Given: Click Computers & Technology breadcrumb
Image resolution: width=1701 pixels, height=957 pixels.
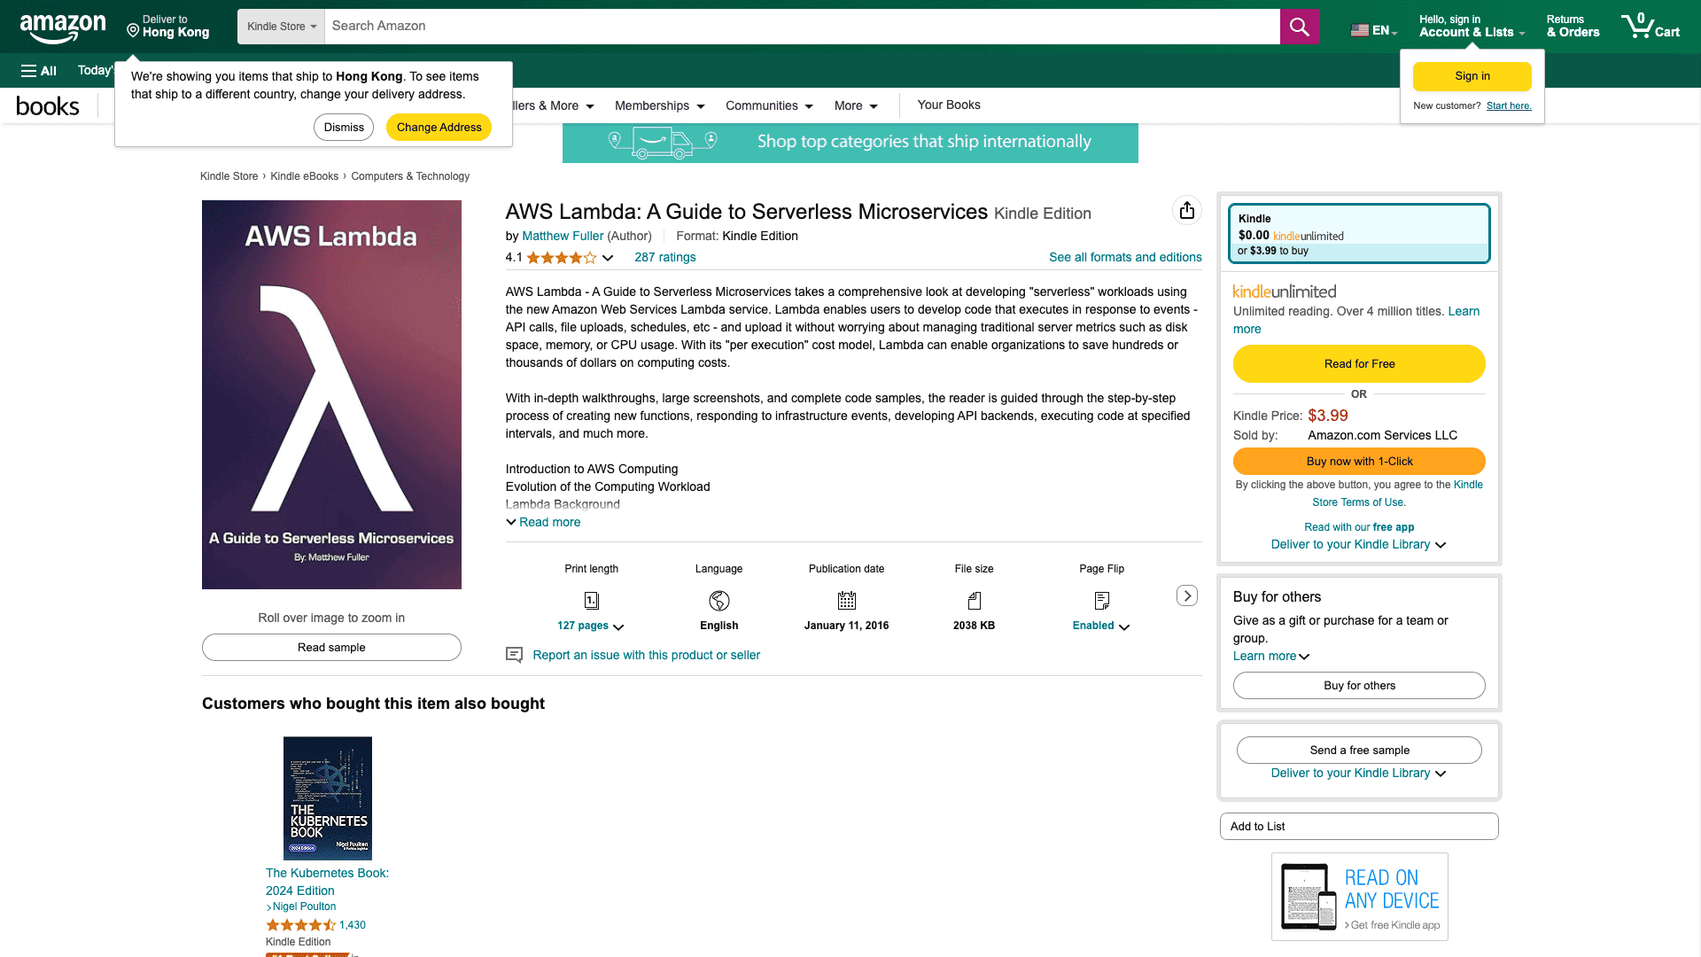Looking at the screenshot, I should click(x=410, y=176).
